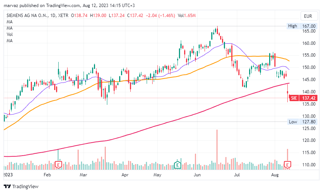Image resolution: width=323 pixels, height=193 pixels.
Task: Click the May label on time axis
Action: click(x=157, y=175)
